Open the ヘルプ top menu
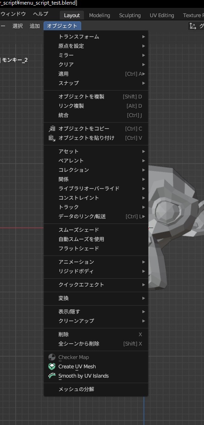Screen dimensions: 204x425 pos(41,14)
